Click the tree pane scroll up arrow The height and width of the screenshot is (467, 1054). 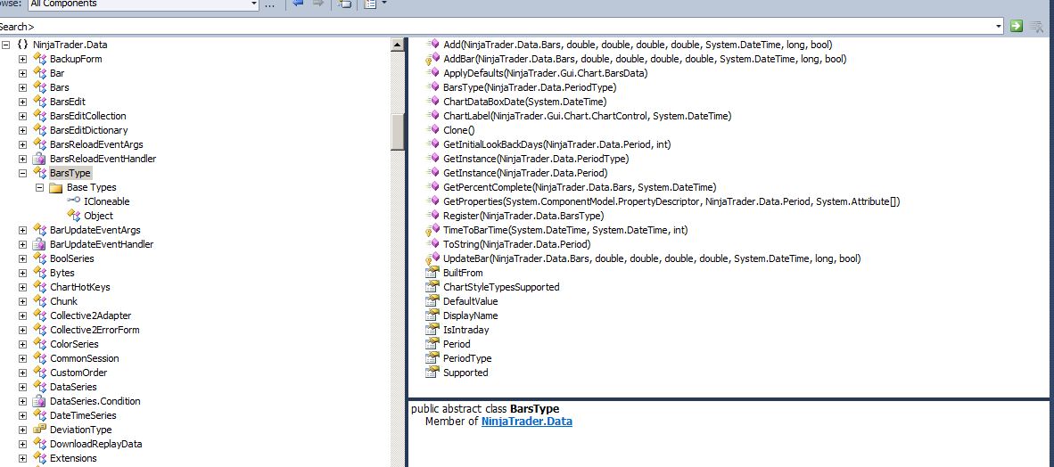398,45
